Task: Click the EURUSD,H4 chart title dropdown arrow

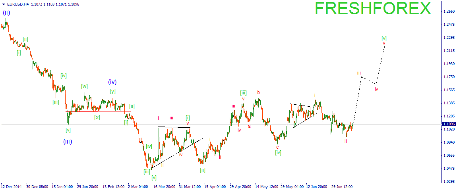Action: pos(4,4)
